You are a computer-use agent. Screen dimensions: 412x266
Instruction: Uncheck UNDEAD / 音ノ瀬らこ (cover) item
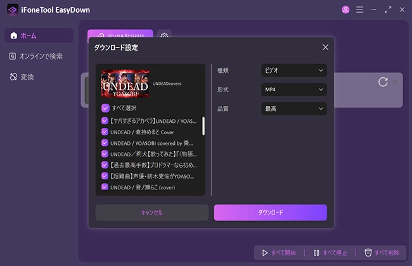point(105,187)
